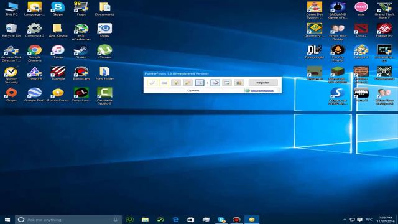Select the Steam desktop shortcut
The image size is (398, 224).
click(x=81, y=52)
